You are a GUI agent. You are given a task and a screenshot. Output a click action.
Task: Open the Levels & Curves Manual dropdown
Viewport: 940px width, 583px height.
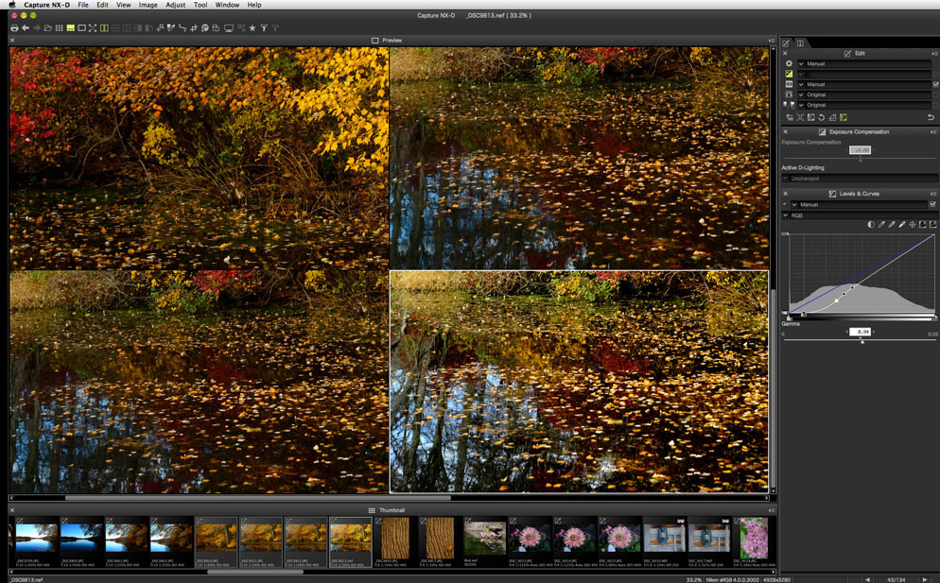click(x=859, y=204)
